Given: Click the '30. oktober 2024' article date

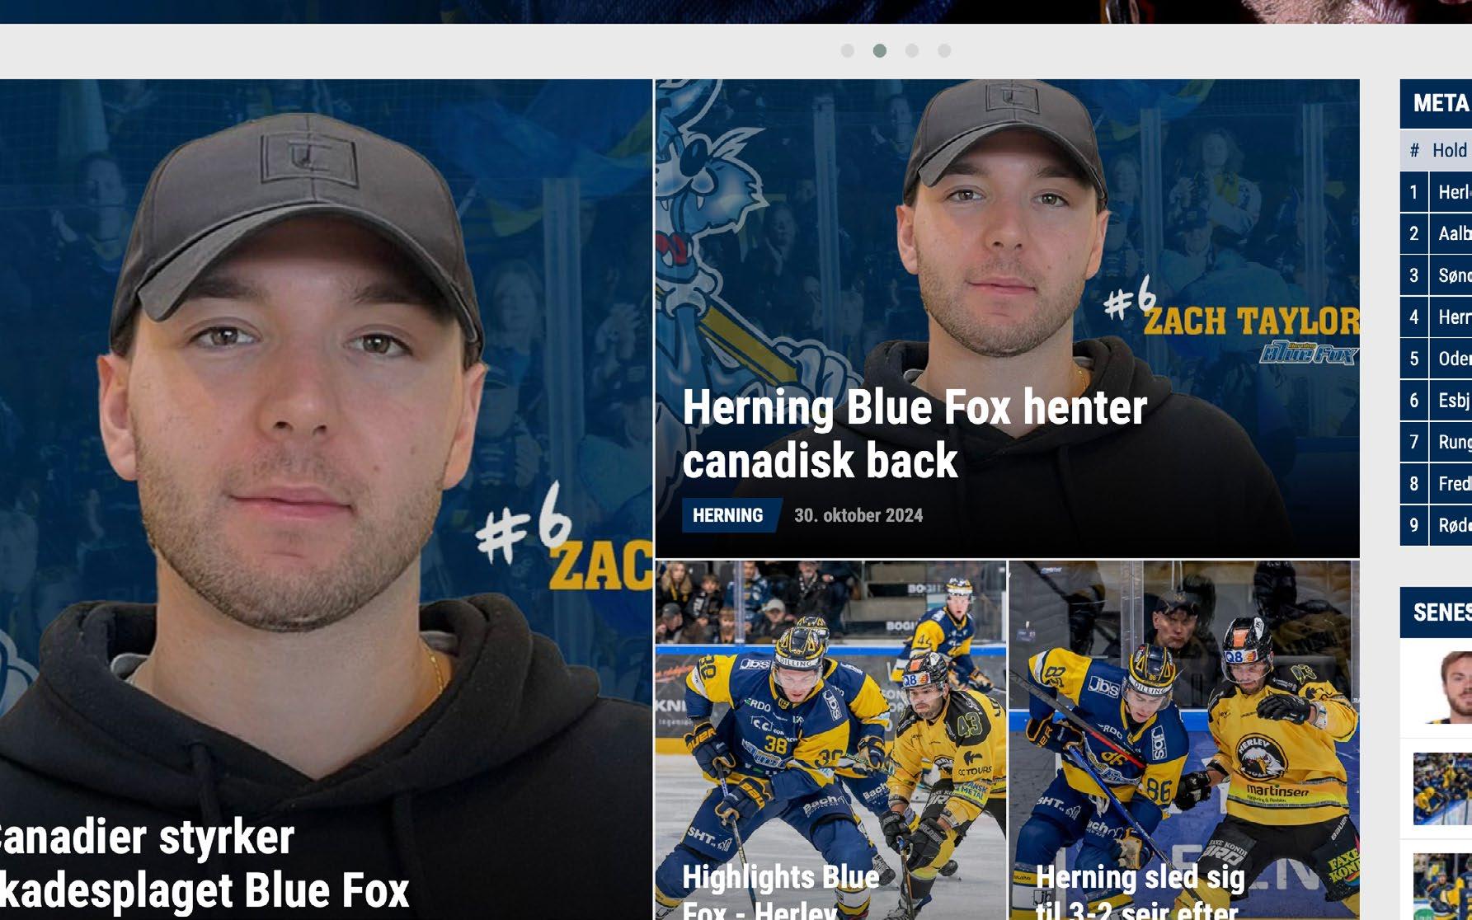Looking at the screenshot, I should point(858,515).
